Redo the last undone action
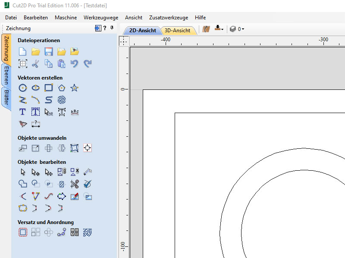 pyautogui.click(x=88, y=64)
